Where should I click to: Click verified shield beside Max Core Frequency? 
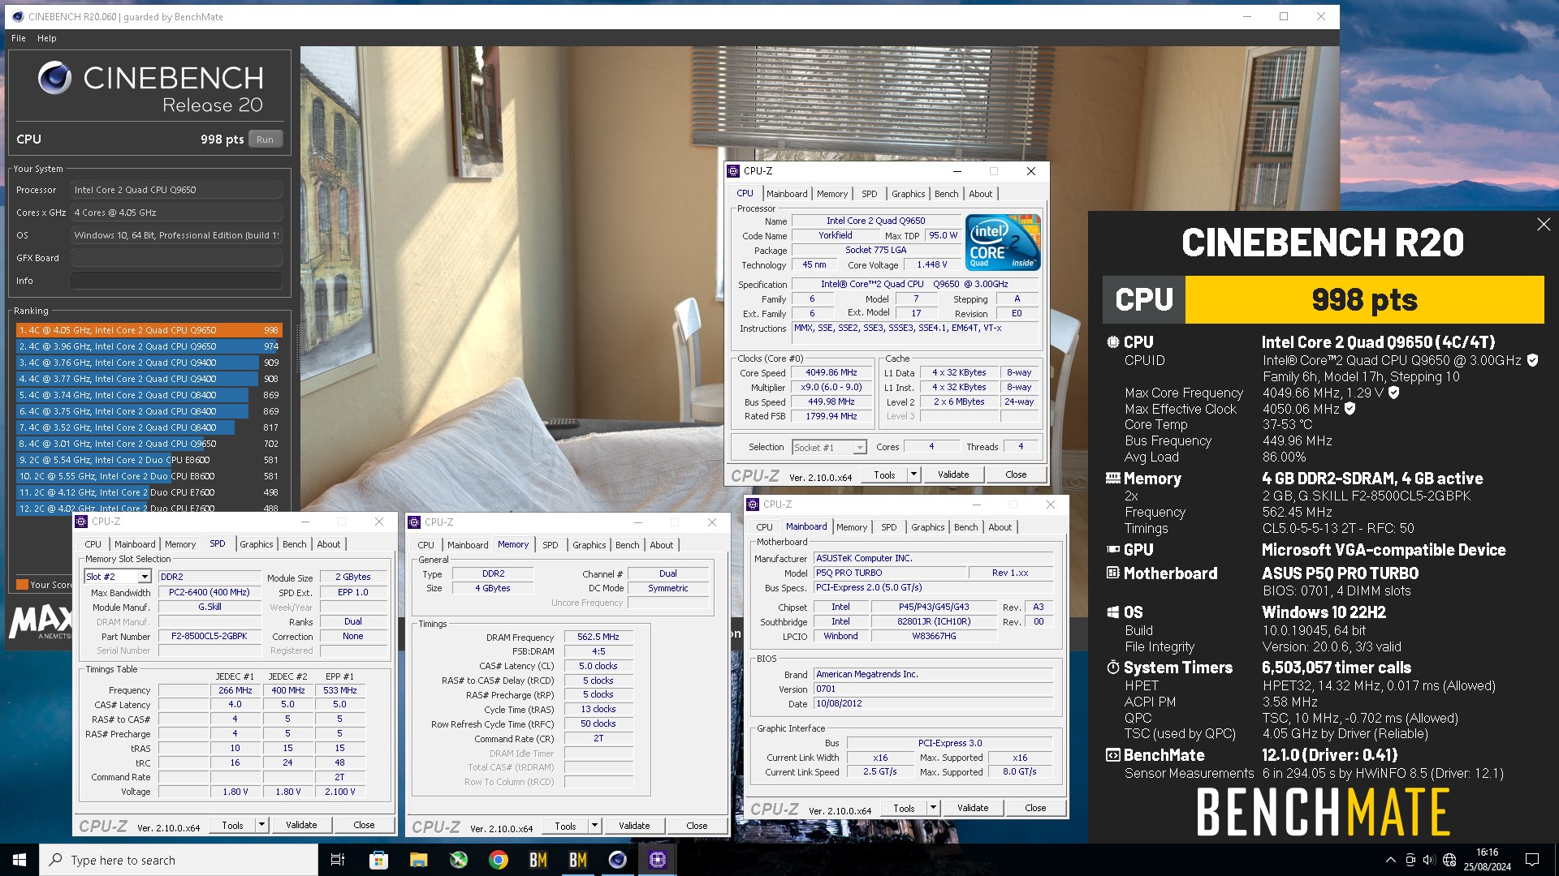click(x=1393, y=393)
